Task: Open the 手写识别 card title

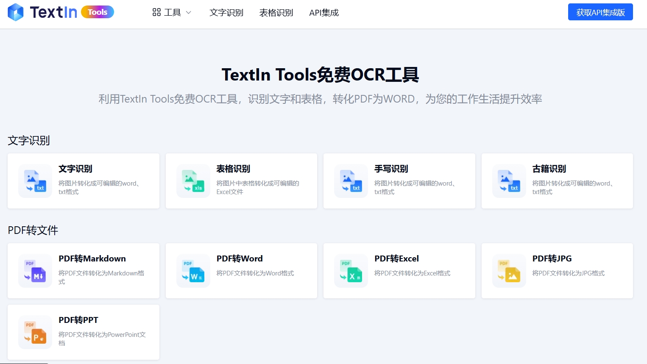Action: pyautogui.click(x=391, y=169)
